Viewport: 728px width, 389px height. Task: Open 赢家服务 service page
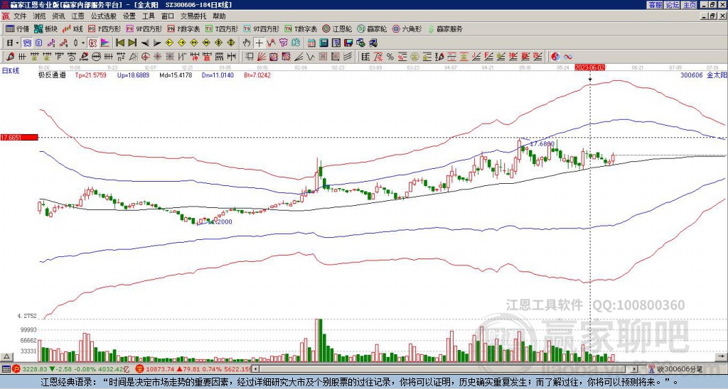pyautogui.click(x=445, y=28)
